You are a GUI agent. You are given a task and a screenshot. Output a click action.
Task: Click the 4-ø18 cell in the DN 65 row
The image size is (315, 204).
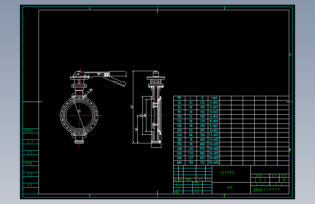pos(214,107)
